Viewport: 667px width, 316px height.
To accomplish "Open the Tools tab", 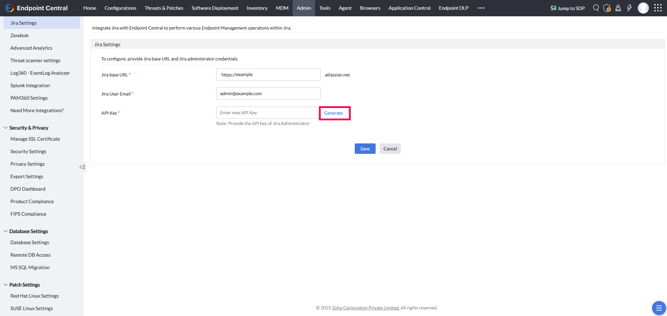I will point(325,8).
